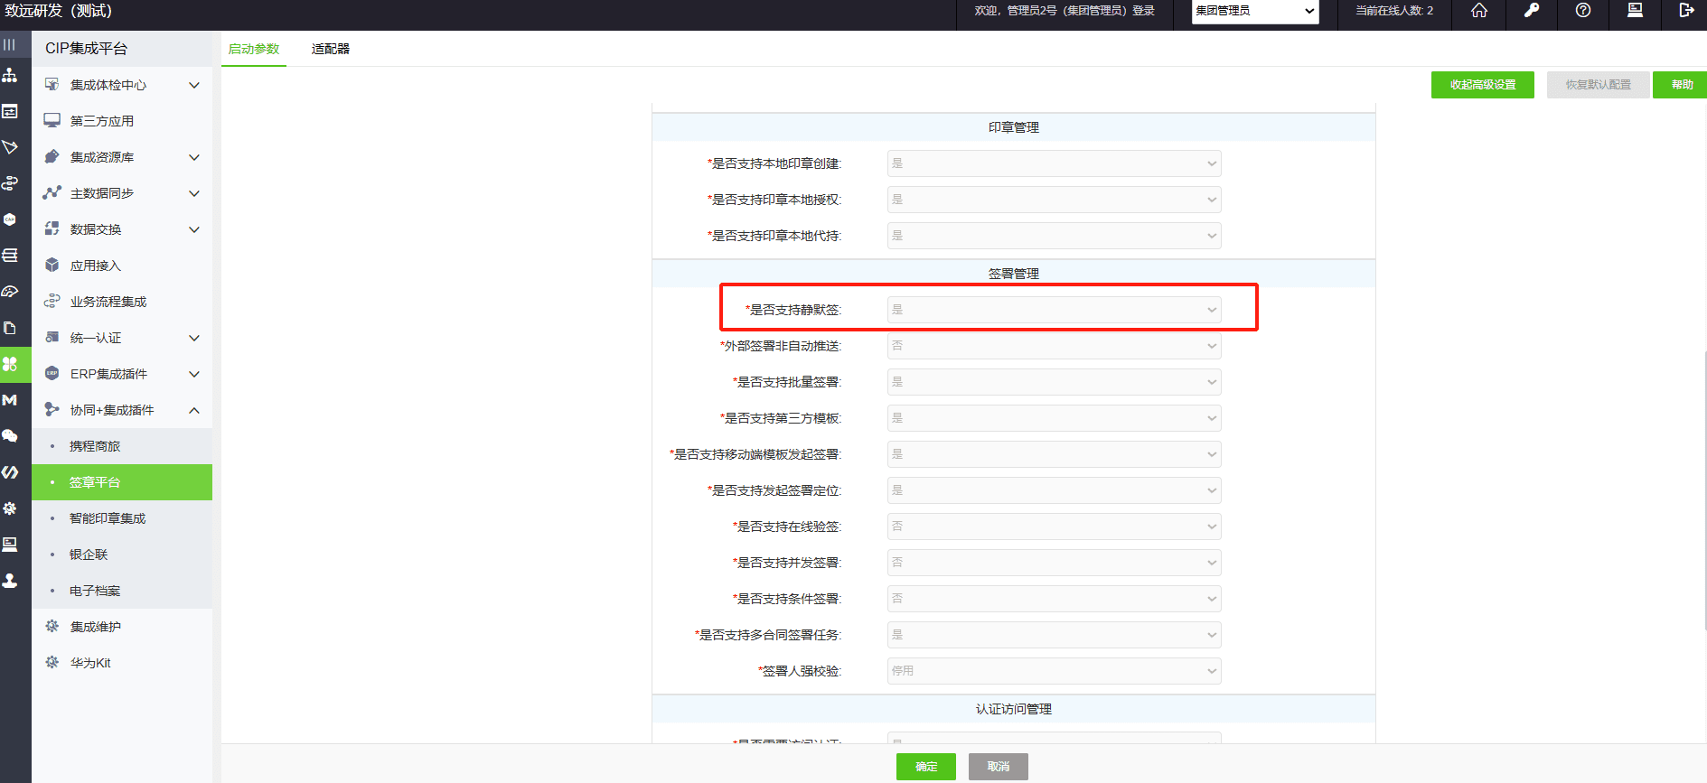Expand the 数据交换 menu chevron
This screenshot has width=1707, height=783.
coord(194,229)
